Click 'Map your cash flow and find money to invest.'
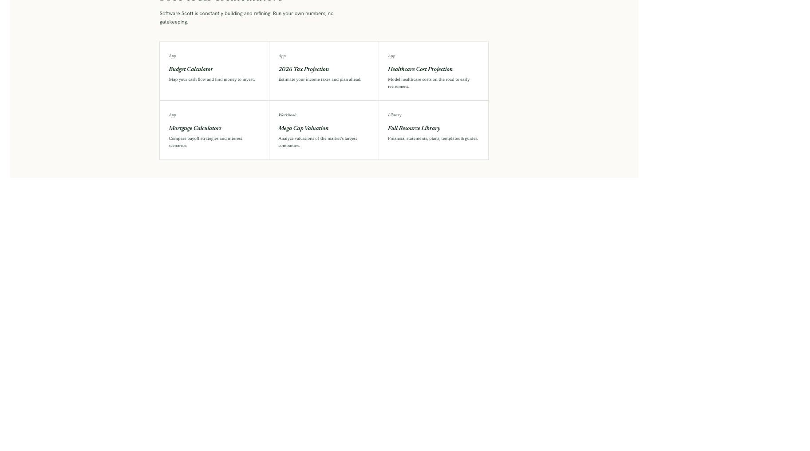Screen dimensions: 810x451 pyautogui.click(x=212, y=79)
